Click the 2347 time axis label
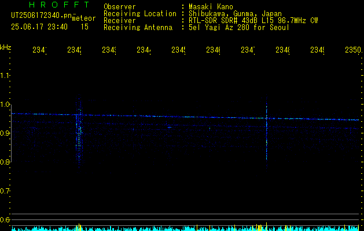The width and height of the screenshot is (364, 231). [248, 50]
